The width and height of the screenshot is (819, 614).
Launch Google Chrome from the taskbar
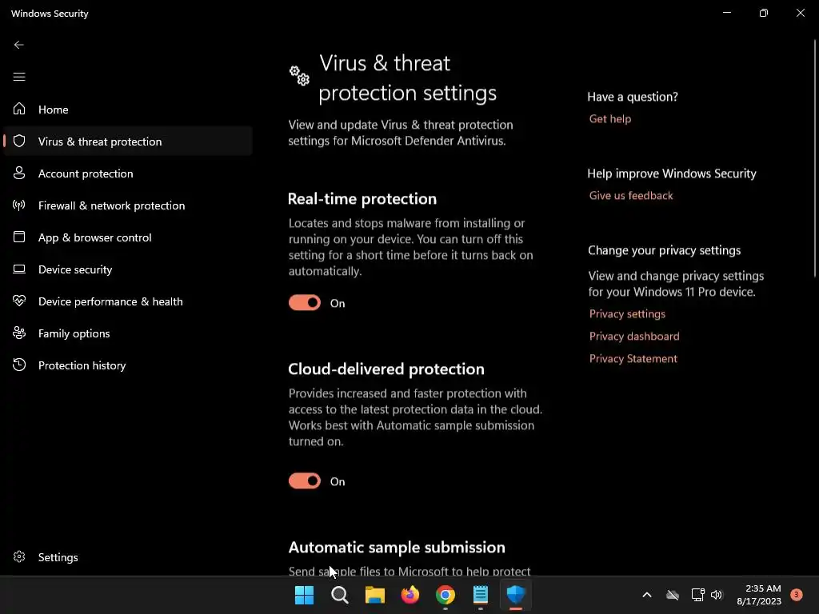pyautogui.click(x=445, y=595)
